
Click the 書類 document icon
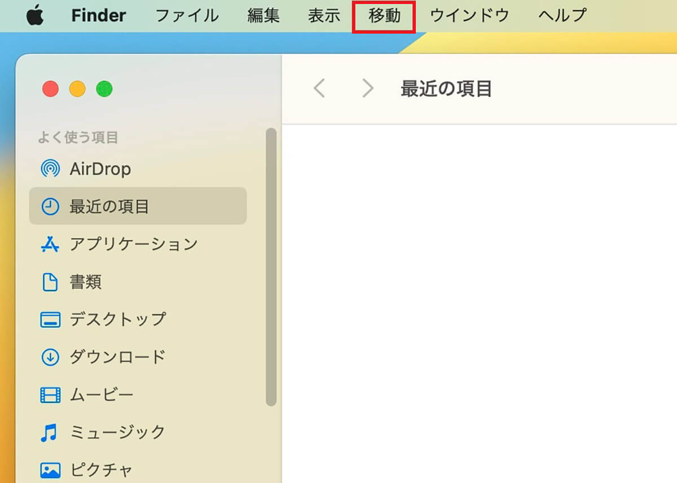[50, 282]
